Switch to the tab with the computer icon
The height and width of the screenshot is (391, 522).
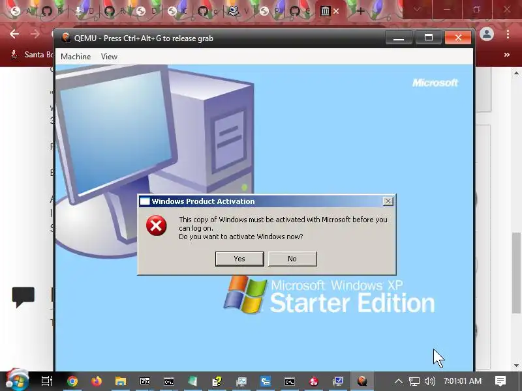tap(239, 11)
